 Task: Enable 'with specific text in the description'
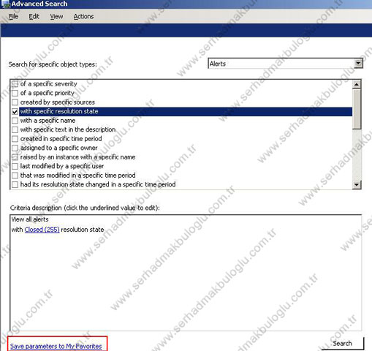click(x=15, y=129)
